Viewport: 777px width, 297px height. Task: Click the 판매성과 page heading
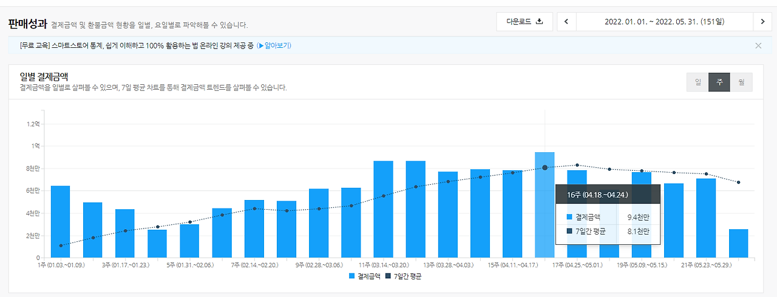pyautogui.click(x=27, y=24)
